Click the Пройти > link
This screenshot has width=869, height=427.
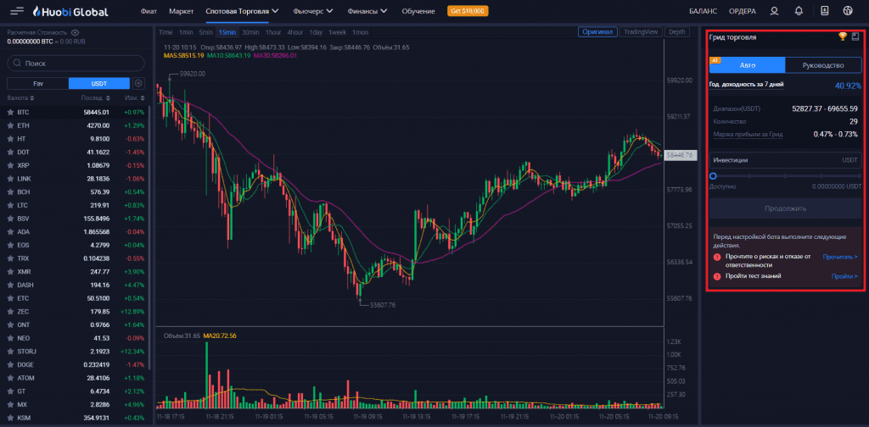pyautogui.click(x=844, y=276)
